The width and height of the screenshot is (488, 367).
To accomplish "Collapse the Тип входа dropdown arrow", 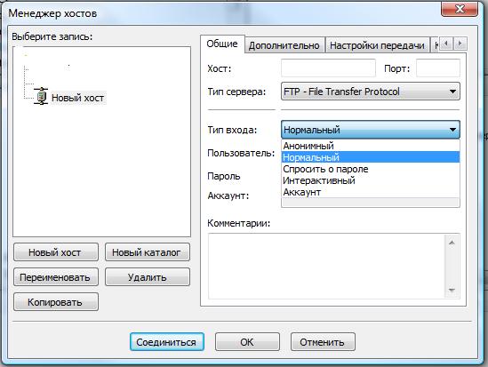I will pyautogui.click(x=452, y=130).
